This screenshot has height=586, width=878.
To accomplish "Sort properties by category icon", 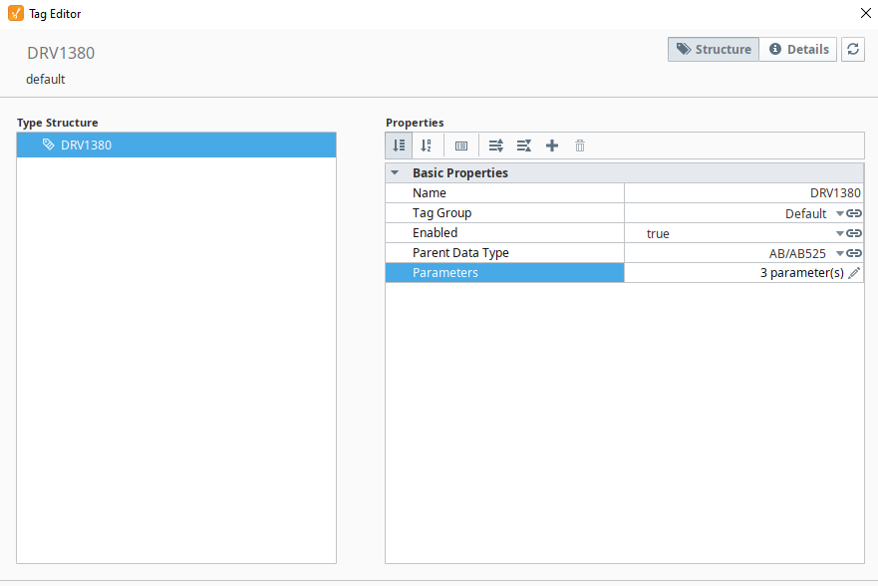I will pyautogui.click(x=399, y=146).
